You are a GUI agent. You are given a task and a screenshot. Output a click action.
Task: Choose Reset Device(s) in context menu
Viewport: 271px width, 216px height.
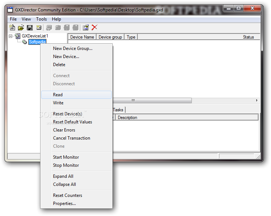tap(76, 114)
